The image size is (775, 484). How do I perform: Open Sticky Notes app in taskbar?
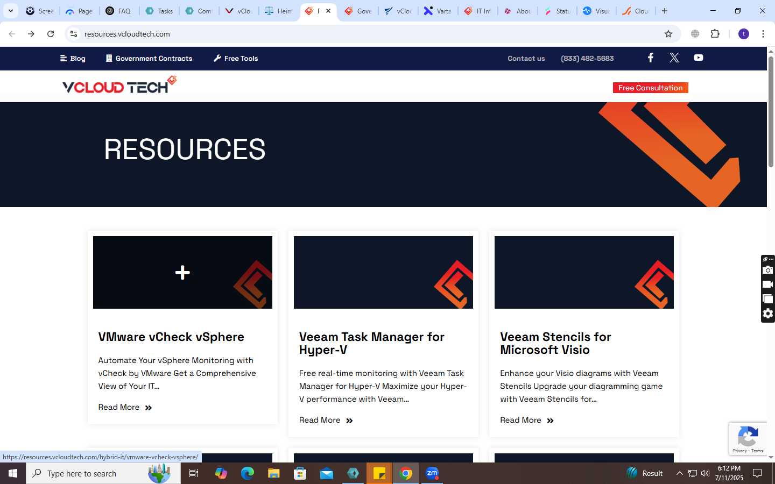[379, 473]
